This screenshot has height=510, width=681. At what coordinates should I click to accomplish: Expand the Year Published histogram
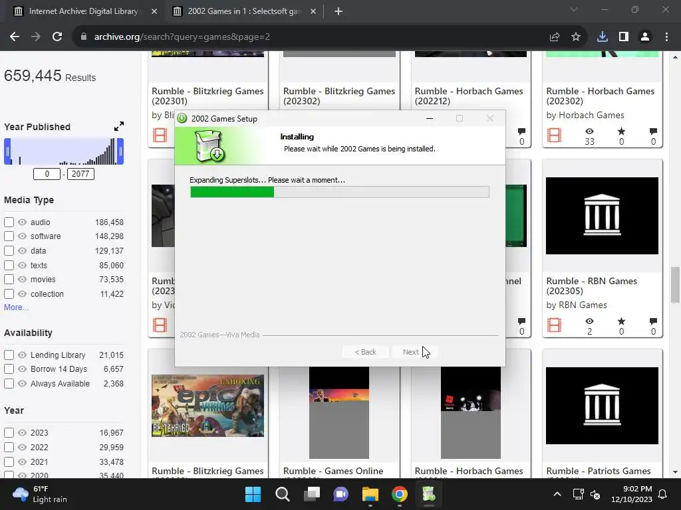[x=119, y=126]
